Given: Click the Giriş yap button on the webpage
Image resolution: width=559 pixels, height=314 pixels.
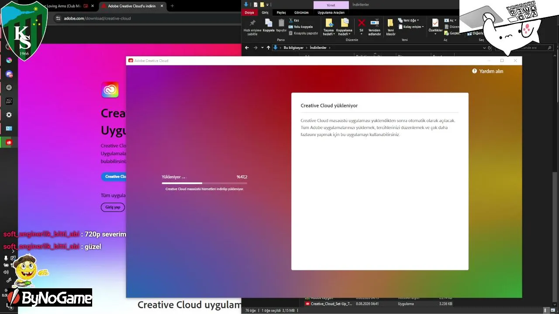Looking at the screenshot, I should (x=113, y=207).
